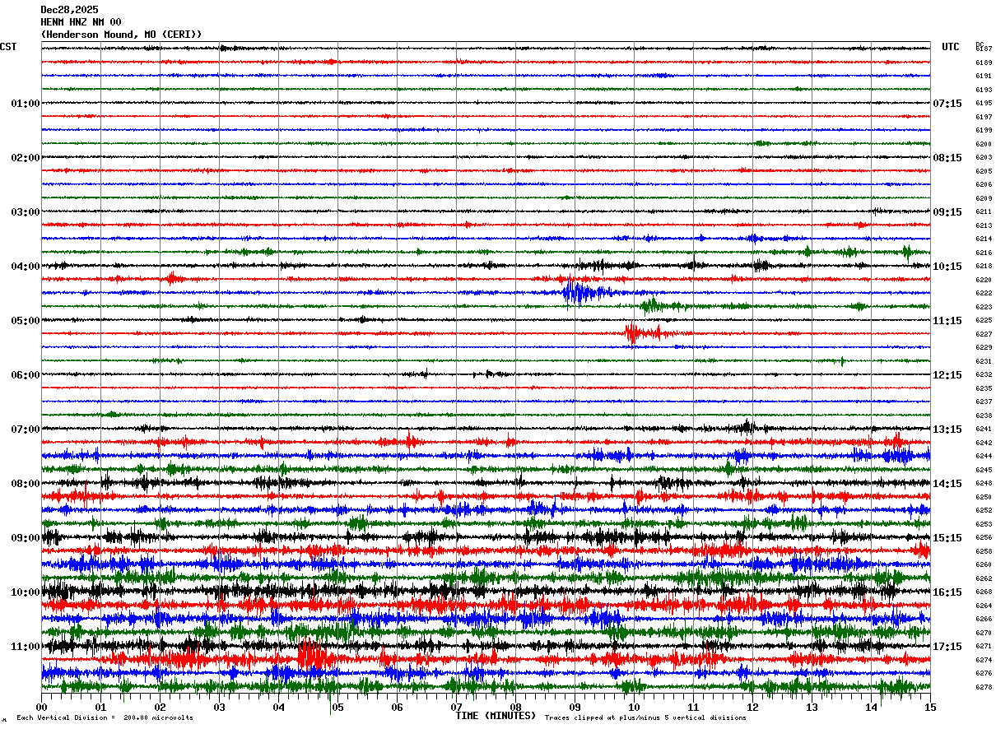Click the 17:15 UTC time label
Viewport: 996px width, 729px height.
[947, 647]
